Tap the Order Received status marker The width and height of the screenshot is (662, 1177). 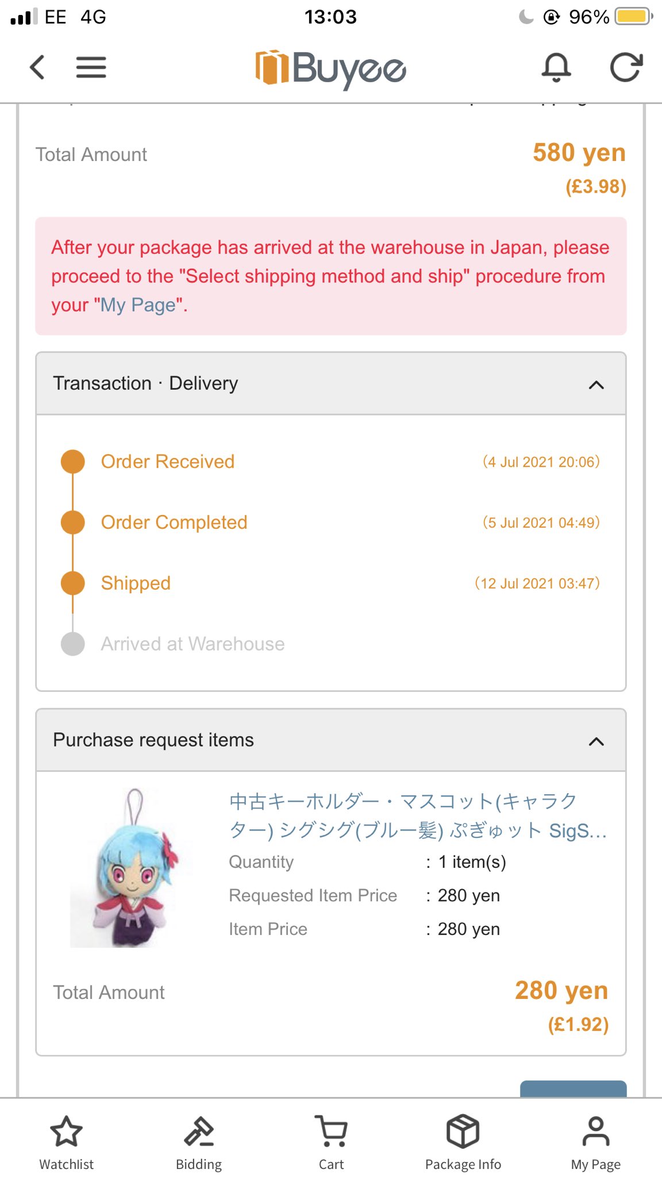tap(73, 461)
